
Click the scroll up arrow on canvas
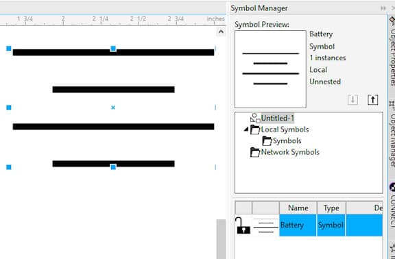click(x=221, y=32)
